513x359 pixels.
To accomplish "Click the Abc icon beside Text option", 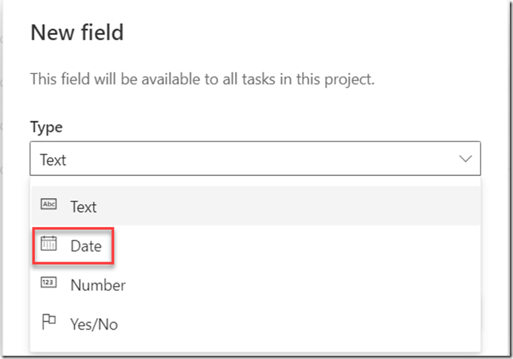I will (x=49, y=205).
